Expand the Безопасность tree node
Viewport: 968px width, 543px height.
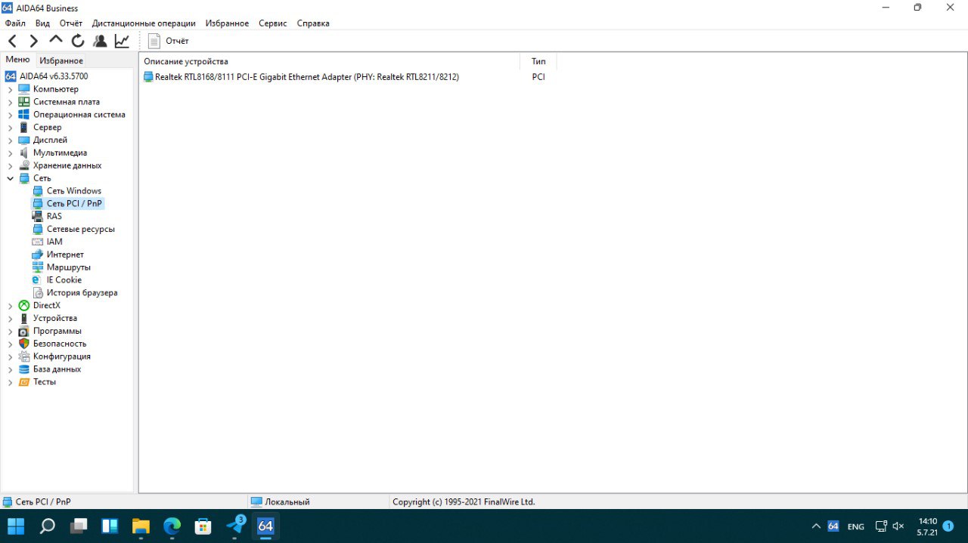point(10,344)
